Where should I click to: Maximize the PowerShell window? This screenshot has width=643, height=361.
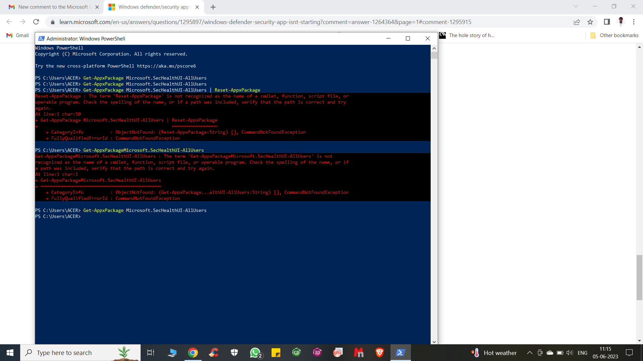(x=408, y=38)
